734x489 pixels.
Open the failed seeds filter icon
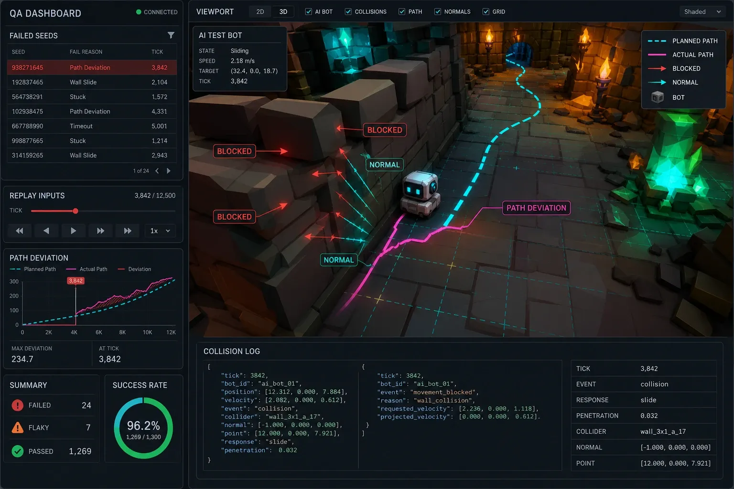coord(171,35)
